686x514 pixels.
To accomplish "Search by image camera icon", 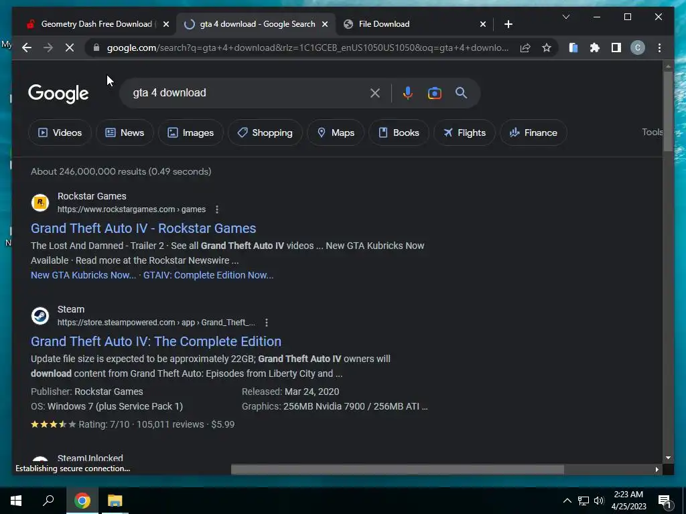I will 434,92.
